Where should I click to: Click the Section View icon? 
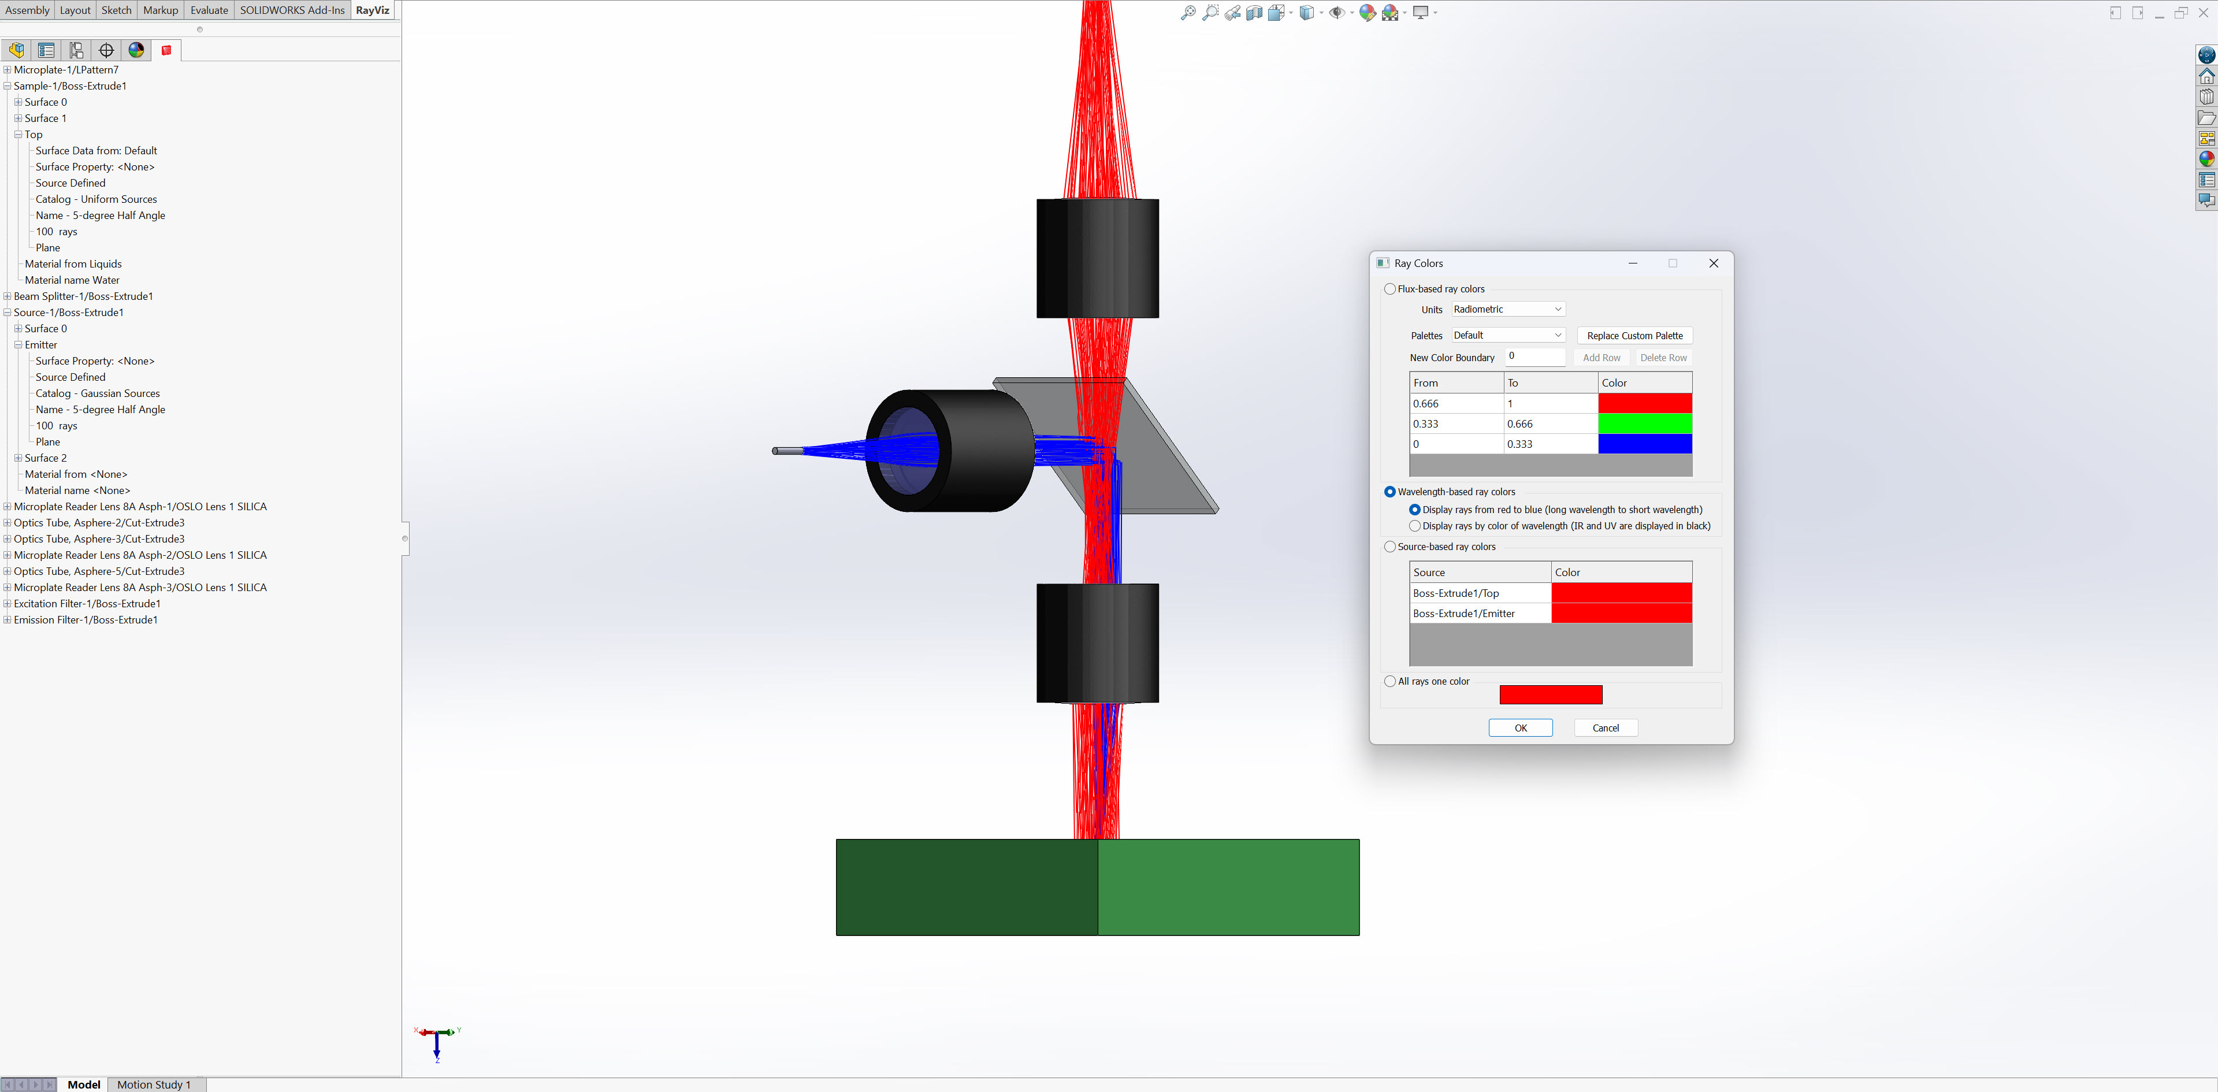[1254, 13]
